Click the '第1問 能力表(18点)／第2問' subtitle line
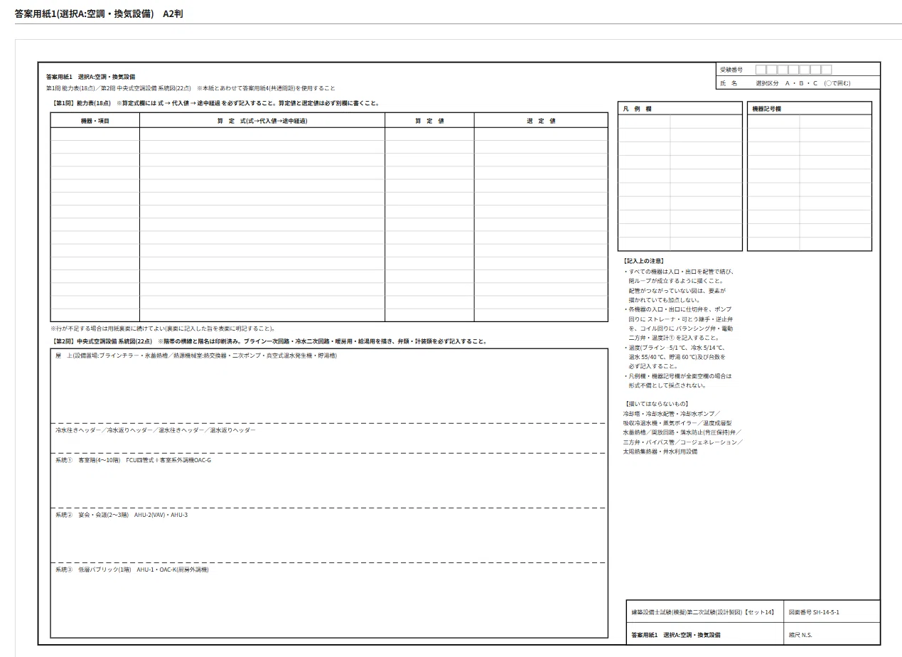 tap(190, 88)
